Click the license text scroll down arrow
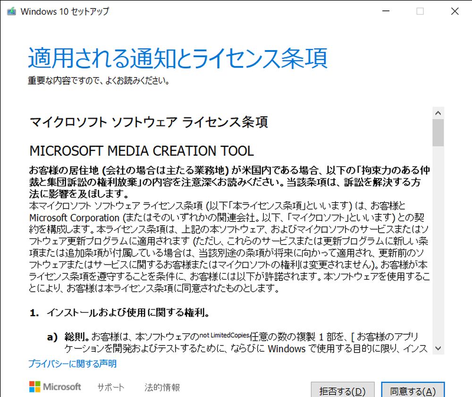This screenshot has height=397, width=472. coord(438,348)
